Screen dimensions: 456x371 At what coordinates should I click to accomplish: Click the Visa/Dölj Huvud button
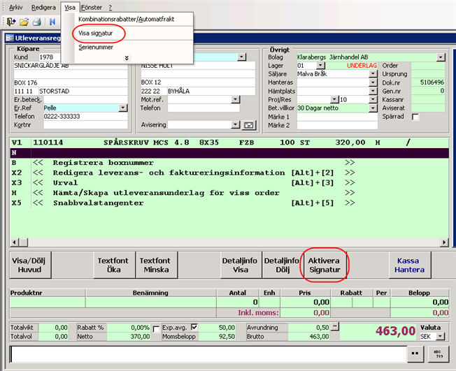point(30,265)
